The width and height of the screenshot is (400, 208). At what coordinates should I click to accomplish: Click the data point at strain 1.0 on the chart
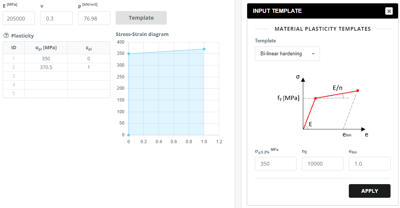[x=204, y=49]
